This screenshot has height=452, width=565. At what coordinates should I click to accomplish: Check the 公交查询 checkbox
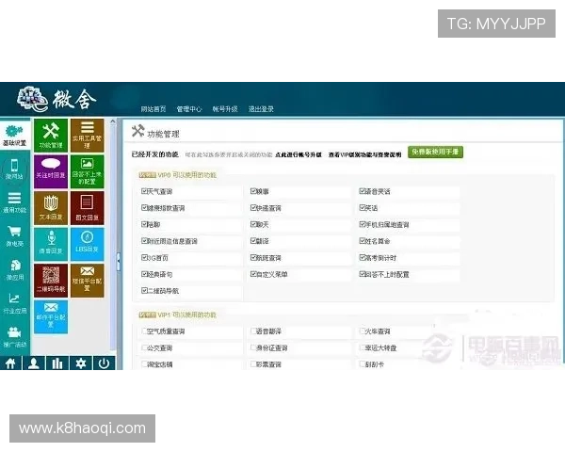coord(144,347)
